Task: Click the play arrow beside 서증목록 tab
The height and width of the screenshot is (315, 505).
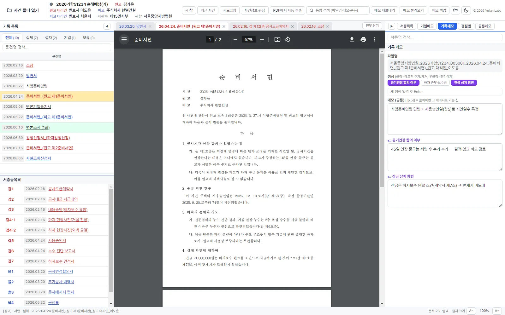Action: 391,26
